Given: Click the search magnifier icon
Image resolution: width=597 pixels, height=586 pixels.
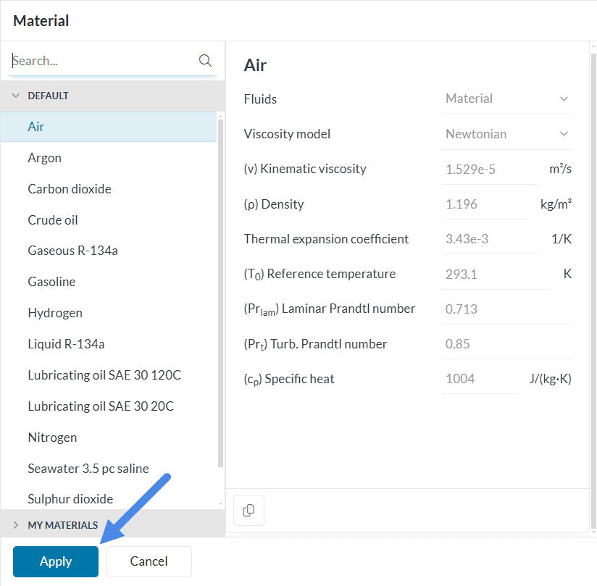Looking at the screenshot, I should [205, 60].
